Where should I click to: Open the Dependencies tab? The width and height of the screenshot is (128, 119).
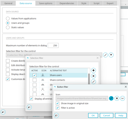pos(67,3)
